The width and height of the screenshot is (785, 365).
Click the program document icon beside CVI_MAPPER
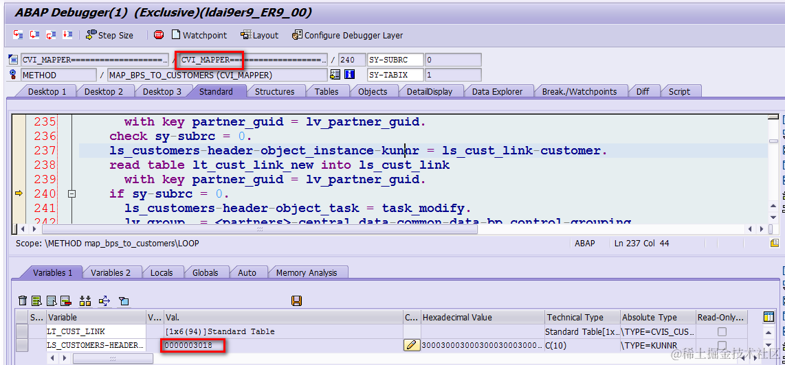[14, 60]
